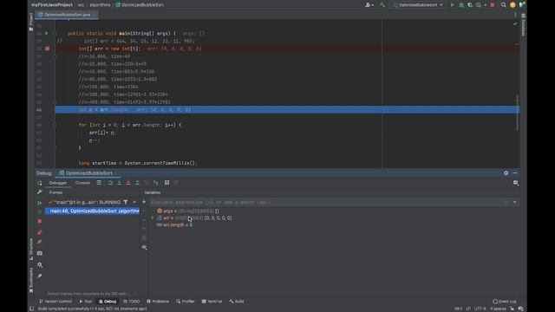The image size is (555, 312).
Task: Click the Step Into debugger icon
Action: (x=120, y=183)
